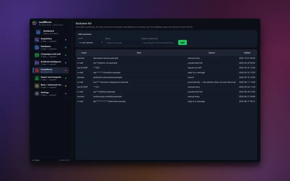Select the Settings menu label
Image resolution: width=290 pixels, height=181 pixels.
pos(45,93)
